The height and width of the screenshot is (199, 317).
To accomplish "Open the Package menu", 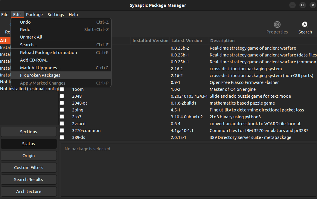I will (34, 15).
